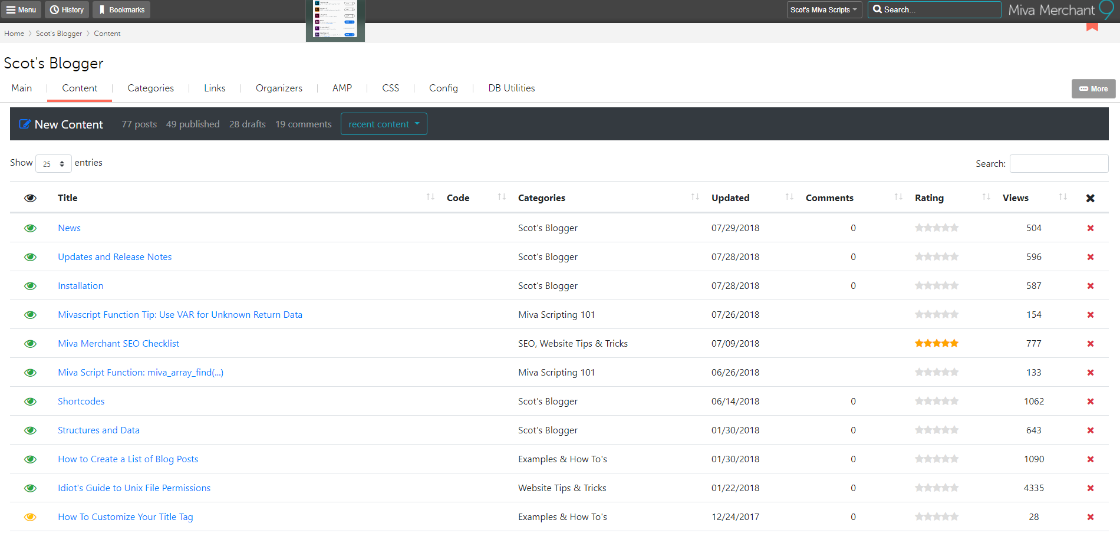
Task: Expand the recent content dropdown
Action: pos(384,124)
